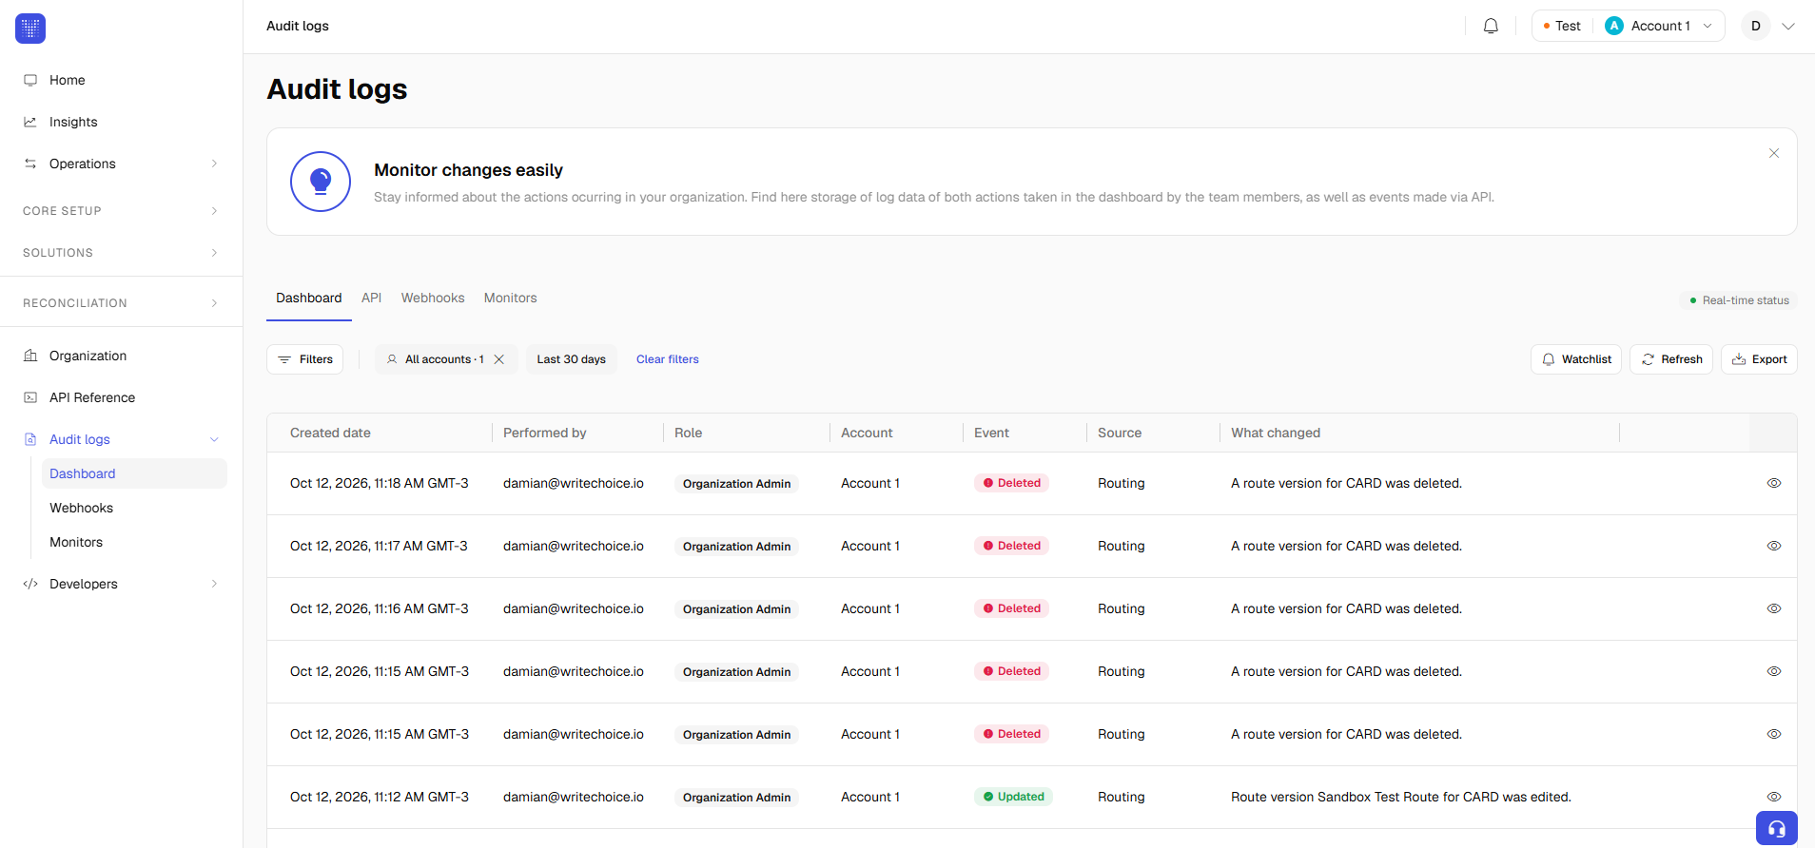Switch to the Webhooks tab

[x=433, y=298]
